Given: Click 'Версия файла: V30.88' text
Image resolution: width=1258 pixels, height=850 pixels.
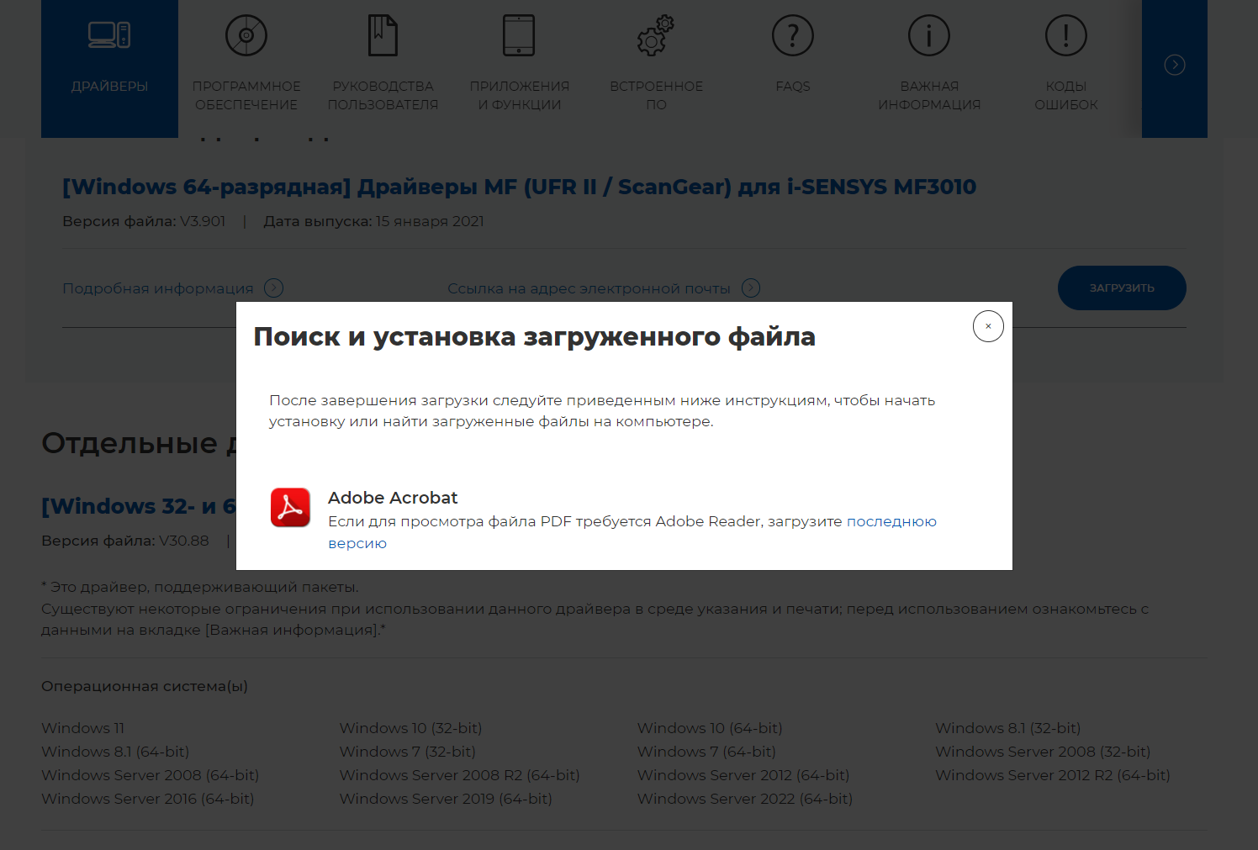Looking at the screenshot, I should tap(125, 541).
